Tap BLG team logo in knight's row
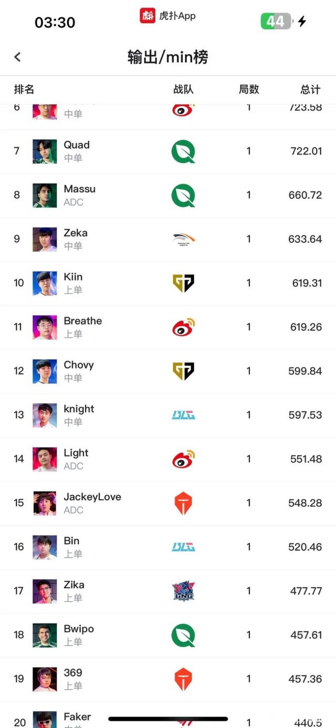The image size is (336, 728). click(183, 415)
